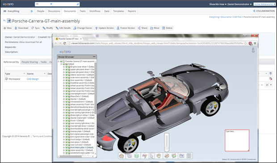Click the red remove icon in Workspace row

tap(270, 78)
